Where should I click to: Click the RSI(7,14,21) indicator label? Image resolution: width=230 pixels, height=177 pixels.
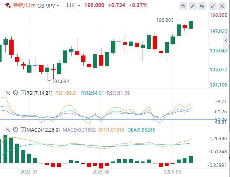click(x=39, y=93)
